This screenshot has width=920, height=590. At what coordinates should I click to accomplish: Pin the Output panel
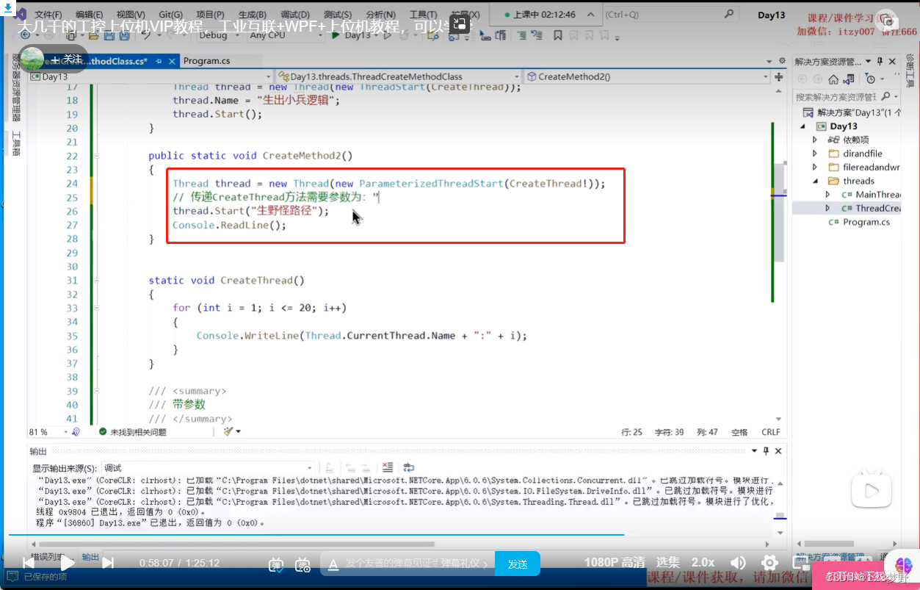click(766, 451)
